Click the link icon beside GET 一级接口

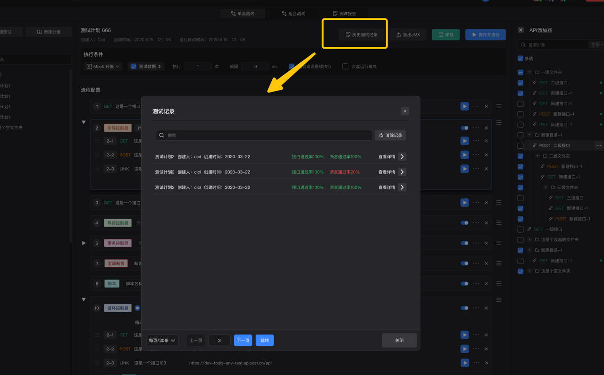(x=529, y=229)
